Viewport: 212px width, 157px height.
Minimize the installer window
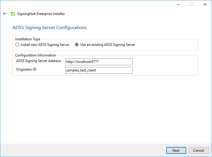178,4
